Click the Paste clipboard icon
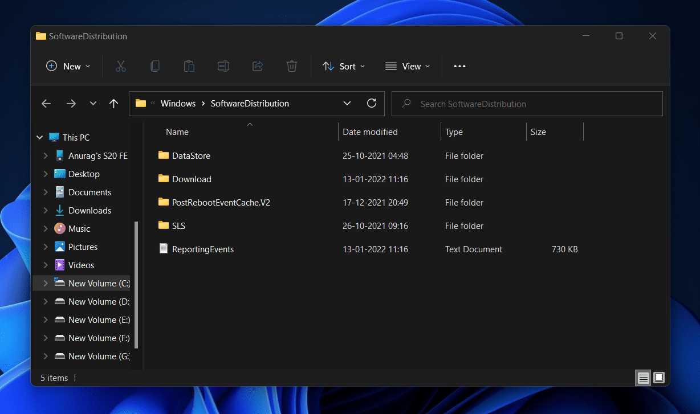Image resolution: width=700 pixels, height=414 pixels. (189, 66)
